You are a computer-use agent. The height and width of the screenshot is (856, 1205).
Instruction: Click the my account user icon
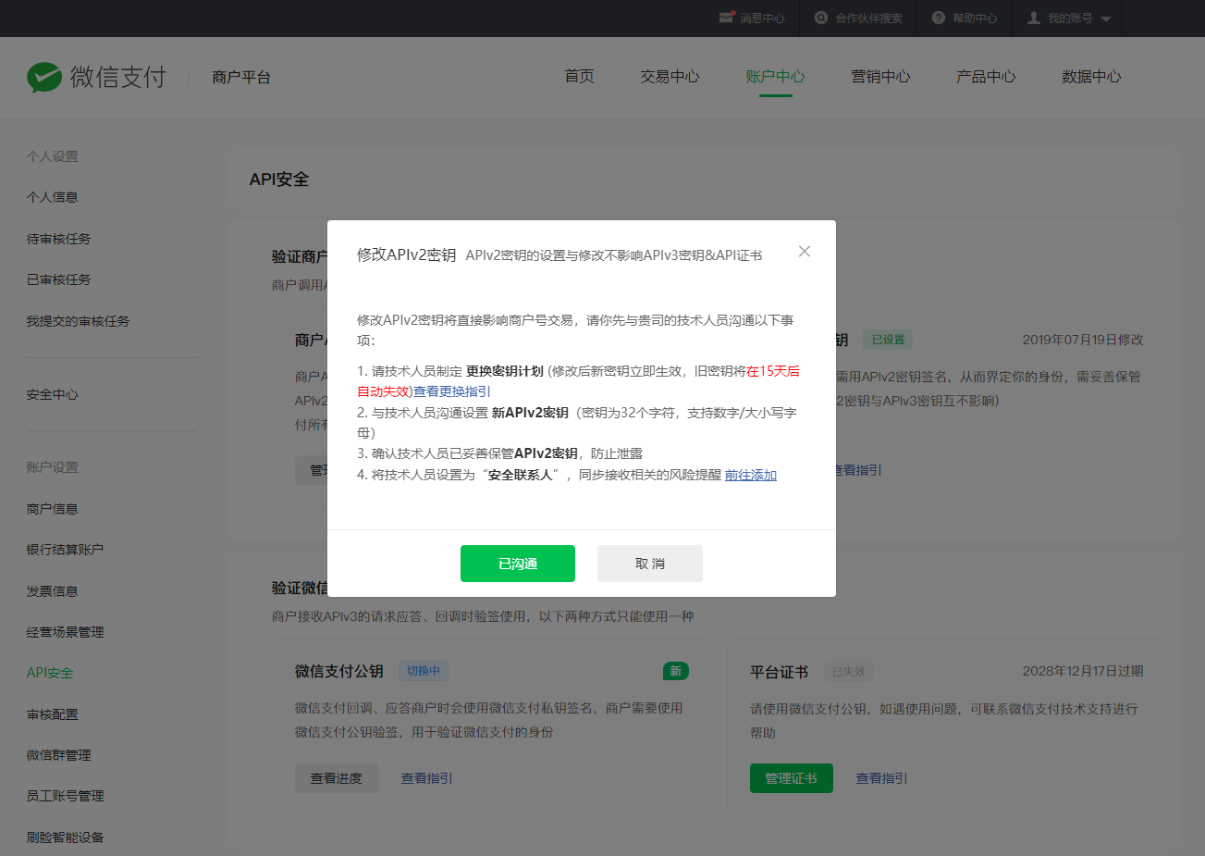[x=1034, y=18]
